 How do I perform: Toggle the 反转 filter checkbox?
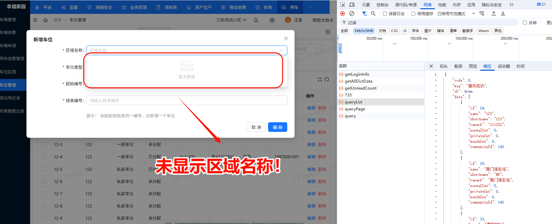coord(525,22)
